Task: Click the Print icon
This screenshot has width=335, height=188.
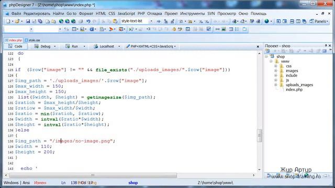Action: [81, 21]
